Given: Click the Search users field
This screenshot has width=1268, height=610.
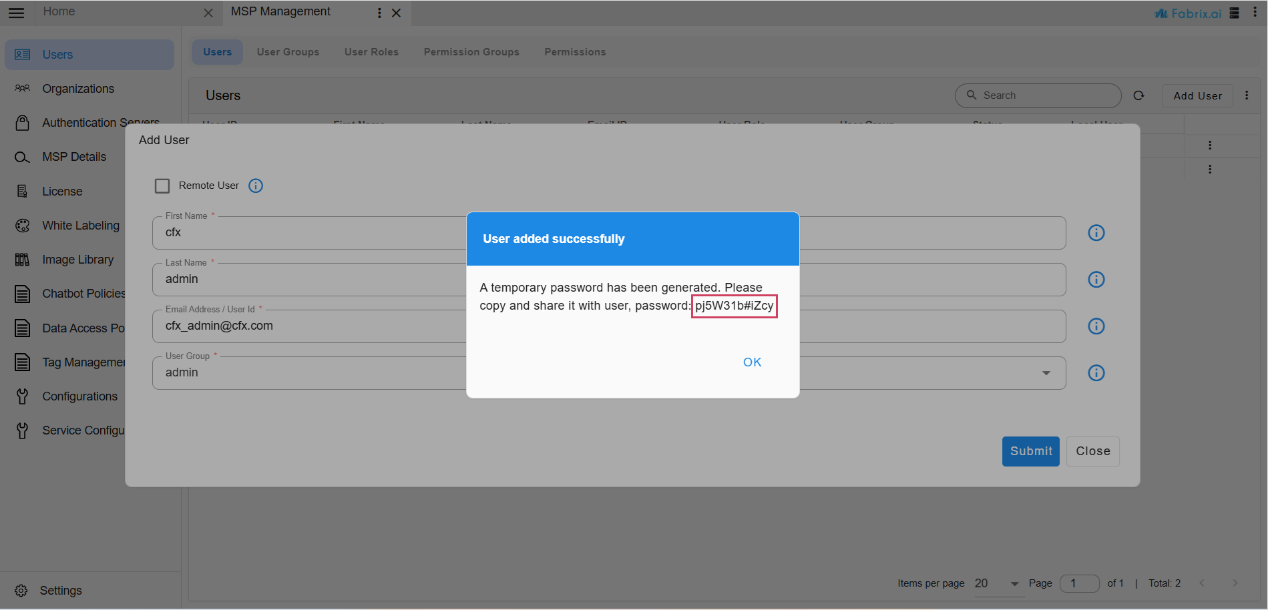Looking at the screenshot, I should point(1038,95).
